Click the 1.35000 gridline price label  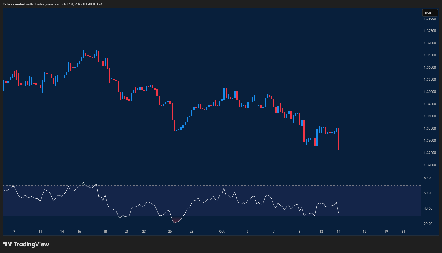coord(430,91)
